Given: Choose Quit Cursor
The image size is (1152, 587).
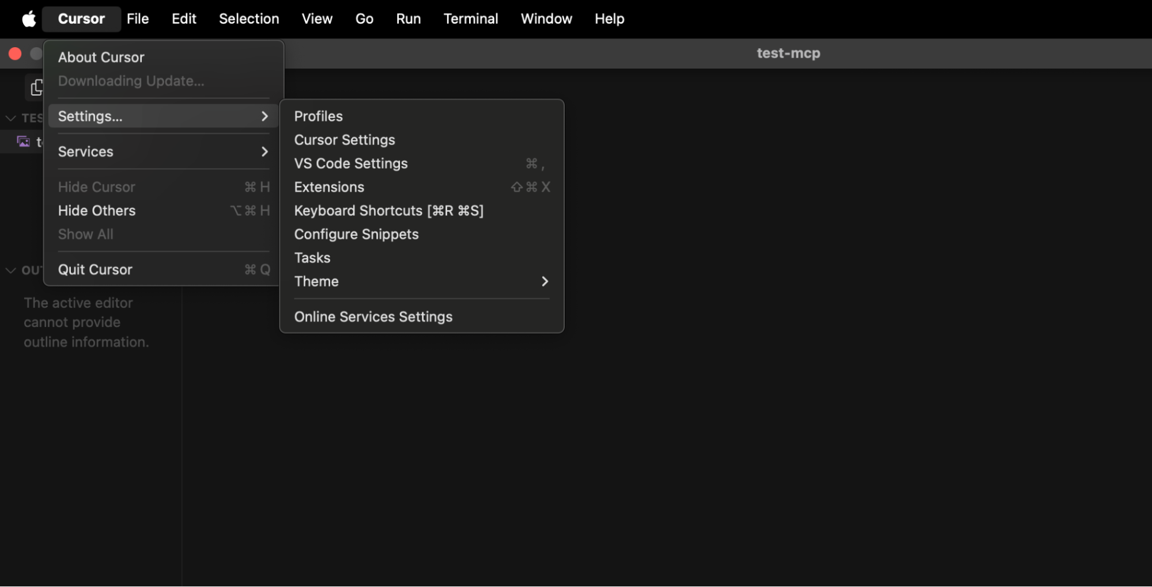Looking at the screenshot, I should pos(164,269).
